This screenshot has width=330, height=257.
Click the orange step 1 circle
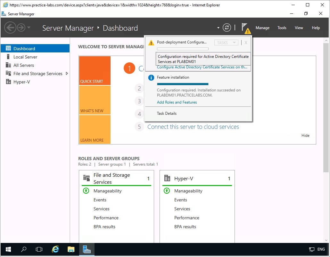pyautogui.click(x=129, y=68)
